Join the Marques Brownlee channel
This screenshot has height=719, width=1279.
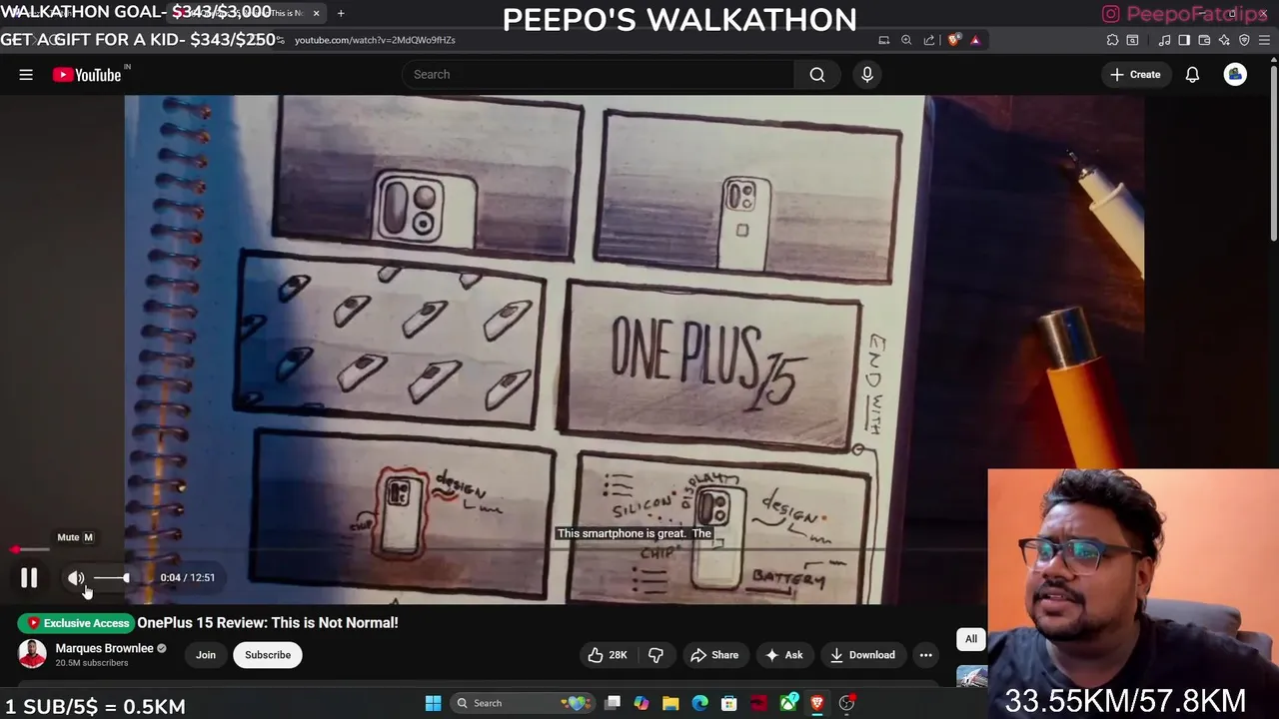206,655
